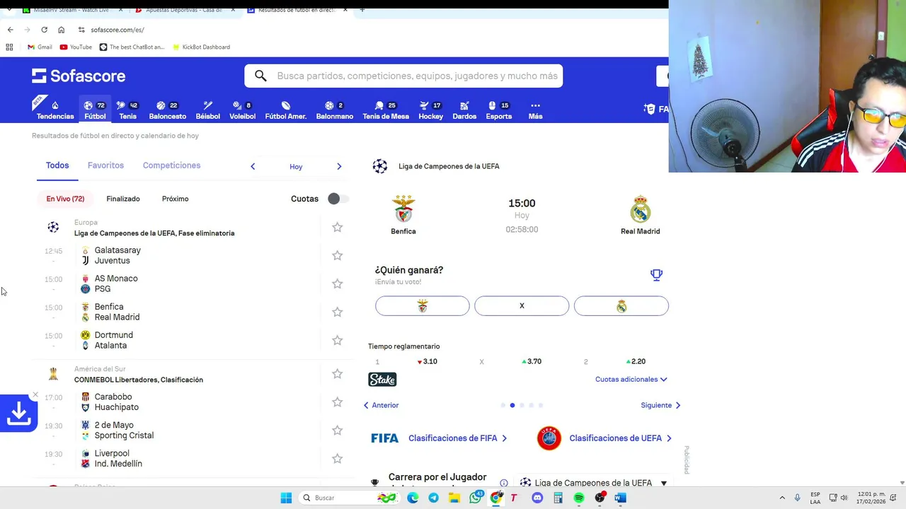Select the Balonmano sport icon

[x=334, y=110]
